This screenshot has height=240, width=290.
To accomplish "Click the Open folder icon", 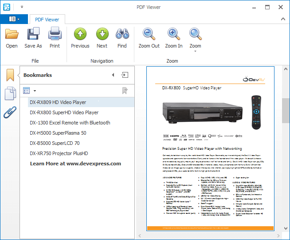I will click(x=12, y=34).
